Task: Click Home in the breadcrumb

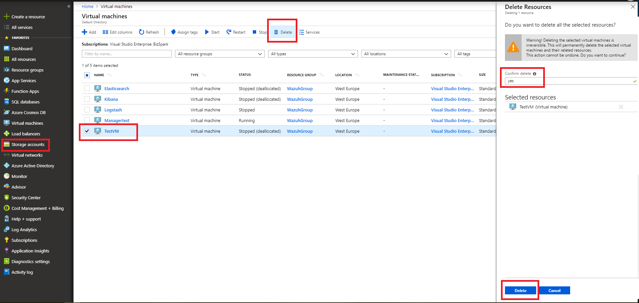Action: click(87, 6)
